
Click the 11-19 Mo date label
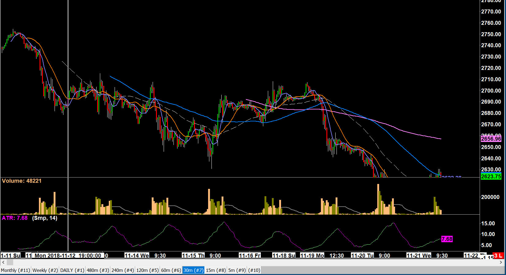[312, 255]
